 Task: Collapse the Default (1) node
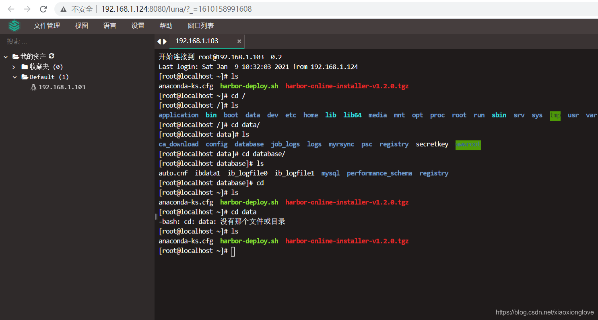pyautogui.click(x=15, y=77)
